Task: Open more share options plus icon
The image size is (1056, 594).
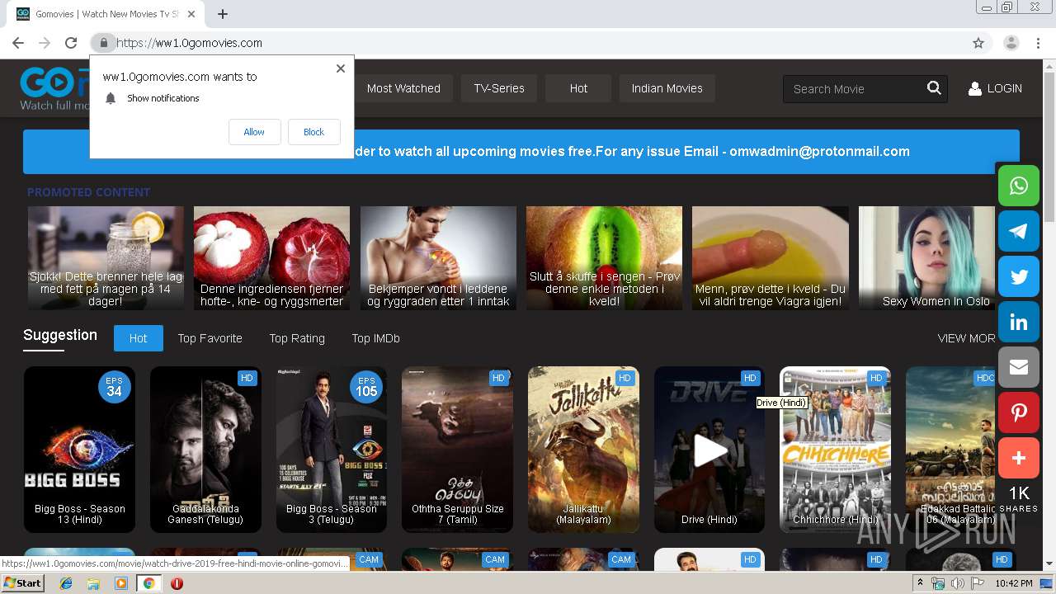Action: [1019, 458]
